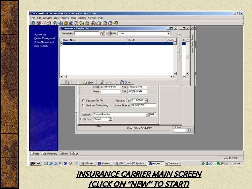The image size is (252, 189).
Task: Toggle the Signature On File checkbox
Action: [83, 100]
